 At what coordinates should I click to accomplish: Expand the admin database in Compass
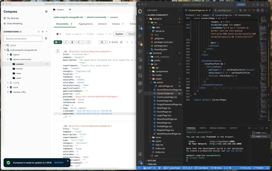pyautogui.click(x=8, y=55)
